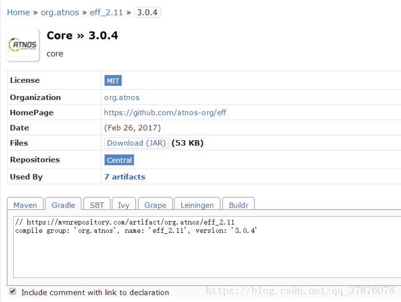This screenshot has height=302, width=401.
Task: Click the Files row label
Action: [19, 142]
